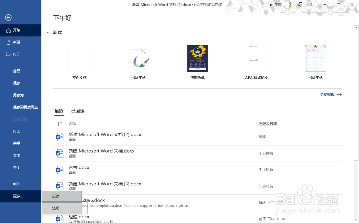Open 新建 Microsoft Word 文档 (3).docx file name
The height and width of the screenshot is (223, 359).
pos(105,184)
